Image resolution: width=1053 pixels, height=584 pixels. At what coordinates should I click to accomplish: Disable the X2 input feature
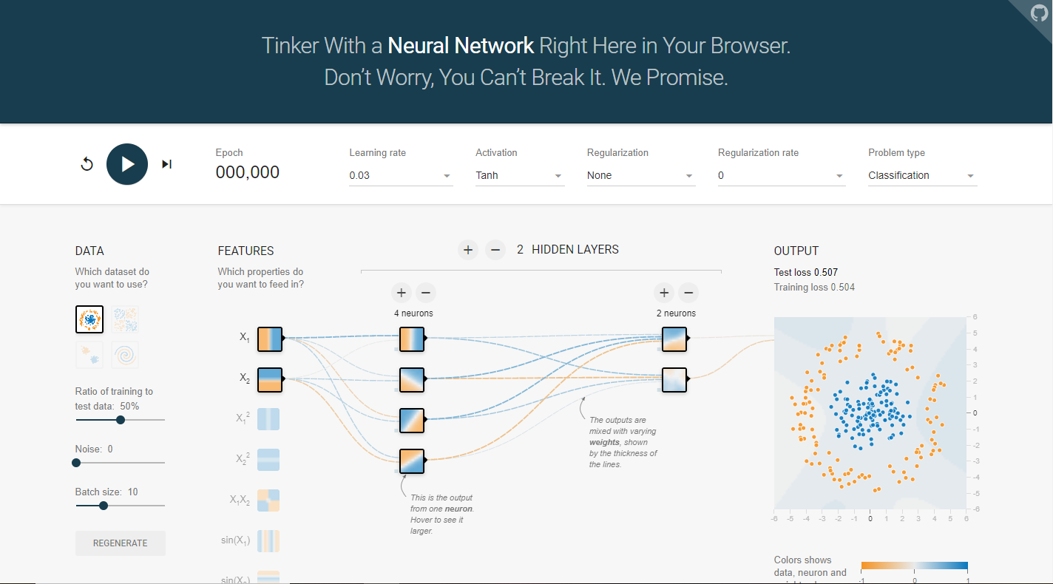(269, 379)
